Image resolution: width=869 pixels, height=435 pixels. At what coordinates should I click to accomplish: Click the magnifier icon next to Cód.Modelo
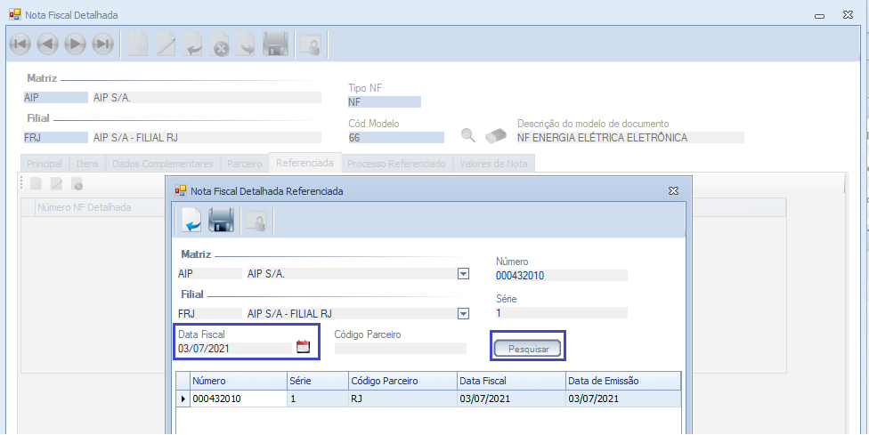467,136
